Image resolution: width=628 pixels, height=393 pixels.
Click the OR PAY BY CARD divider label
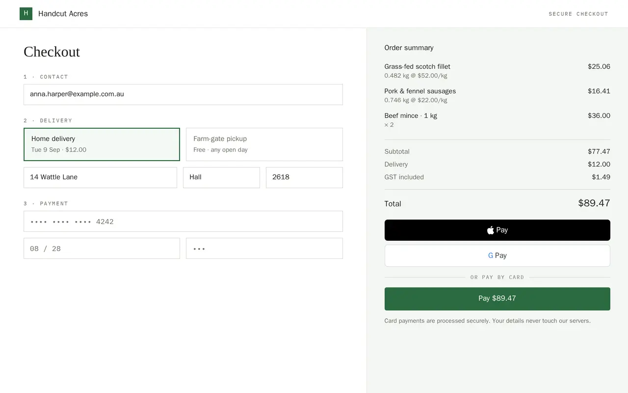pyautogui.click(x=497, y=277)
